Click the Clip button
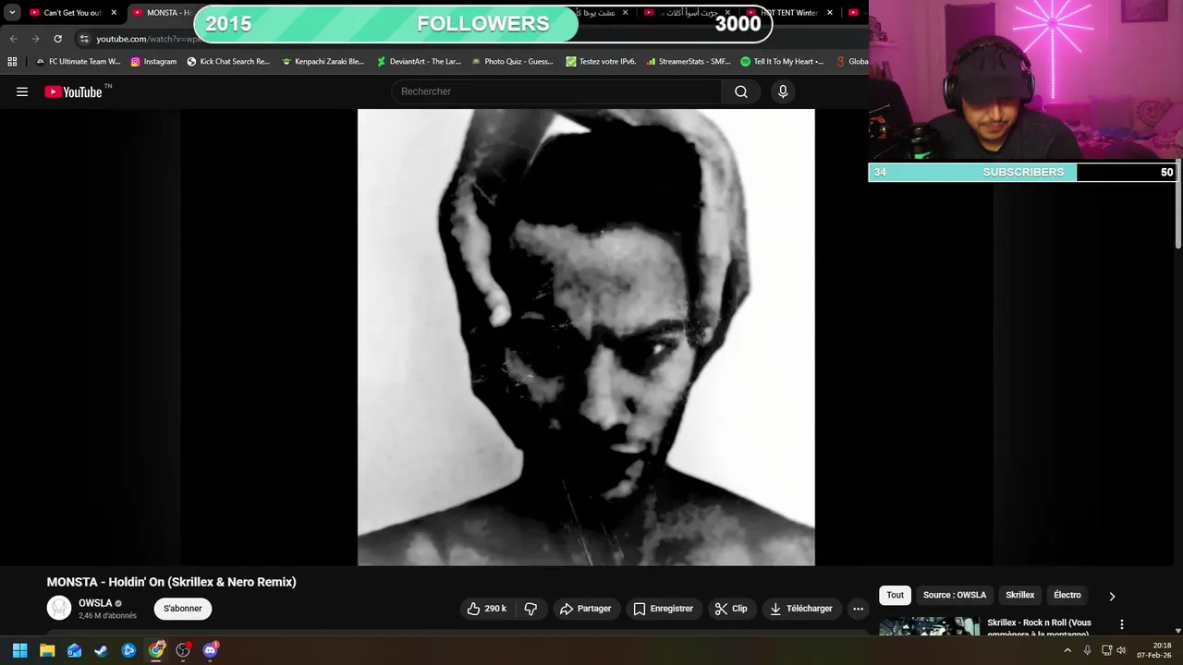The height and width of the screenshot is (665, 1183). pos(731,609)
